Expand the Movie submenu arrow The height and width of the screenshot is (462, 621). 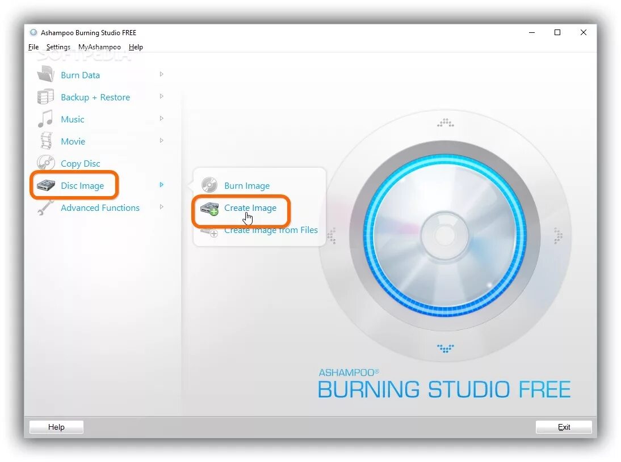pos(162,141)
